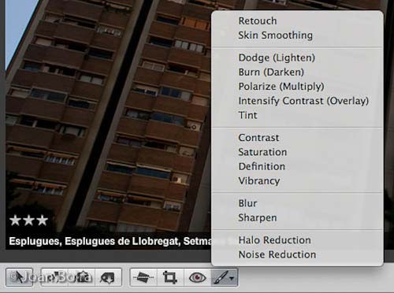Select the Definition brush entry

point(297,166)
